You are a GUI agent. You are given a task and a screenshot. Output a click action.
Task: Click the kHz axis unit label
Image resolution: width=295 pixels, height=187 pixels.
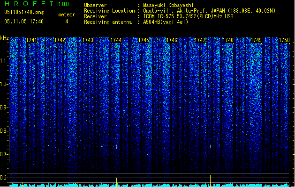[4, 38]
